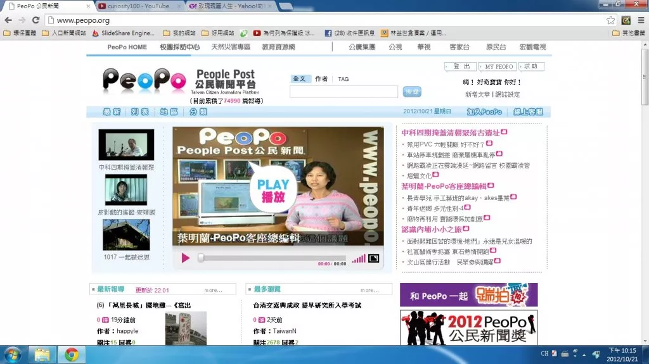The image size is (649, 364).
Task: Open Windows Start button
Action: (x=13, y=355)
